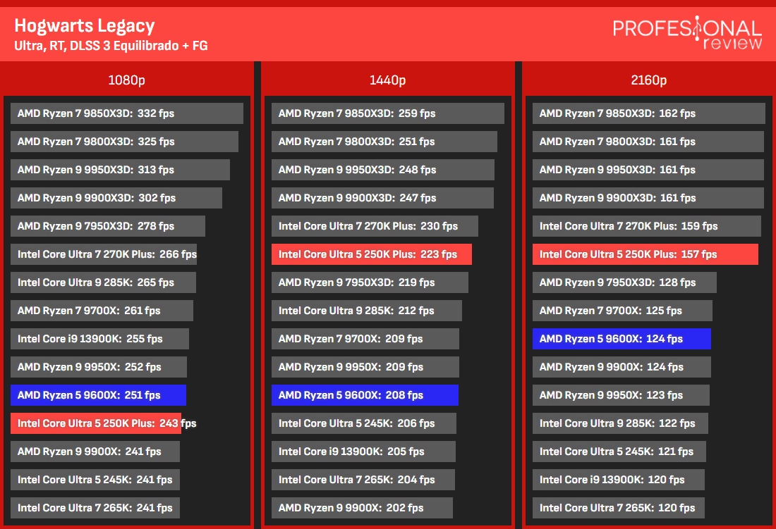Select the 2160p column header

[x=649, y=80]
